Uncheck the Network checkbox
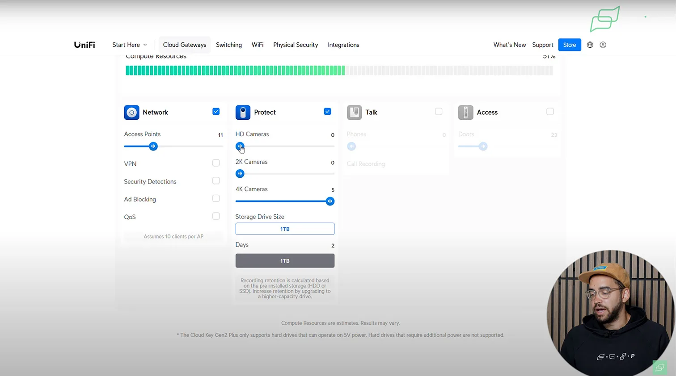Screen dimensions: 676x376 point(216,112)
